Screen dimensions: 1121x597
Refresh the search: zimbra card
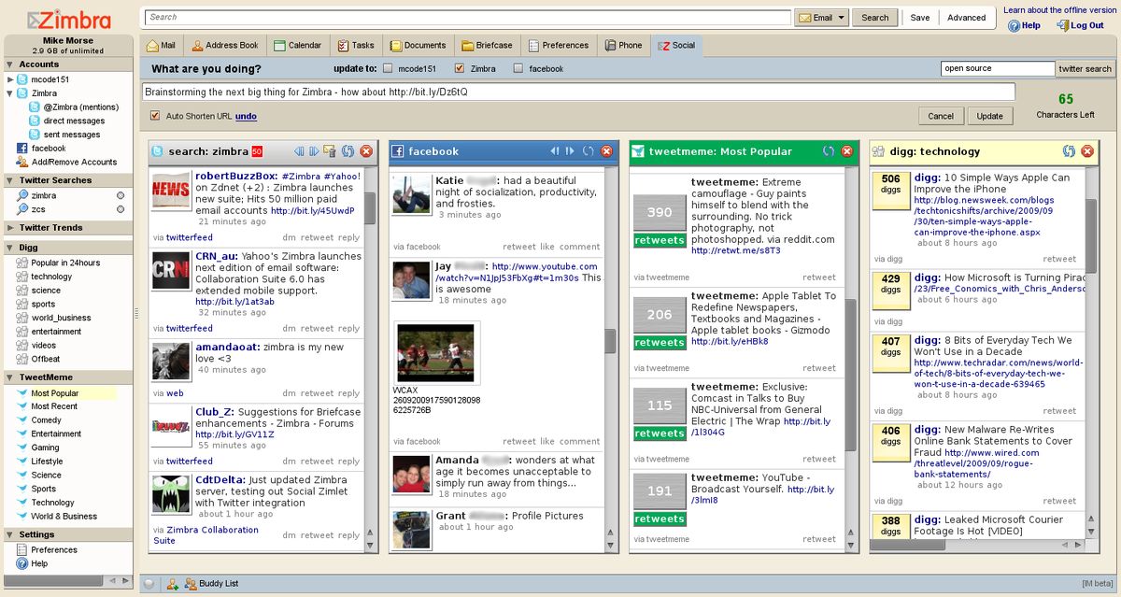[348, 151]
